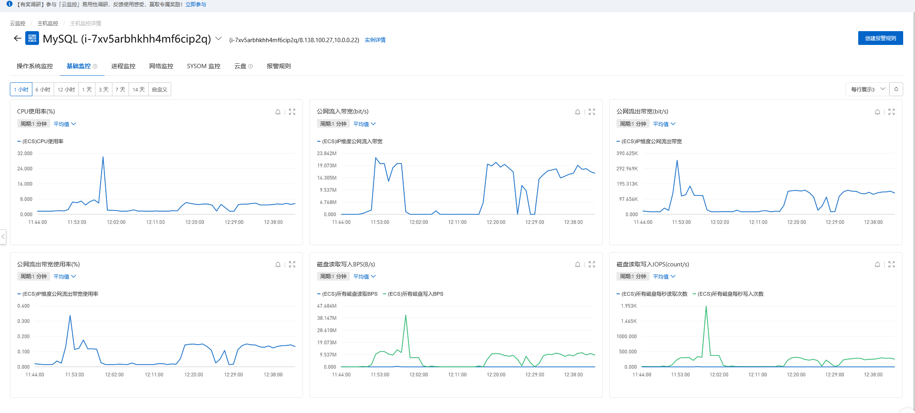Select the 14 天 time range
Screen dimensions: 915x413
pyautogui.click(x=138, y=89)
